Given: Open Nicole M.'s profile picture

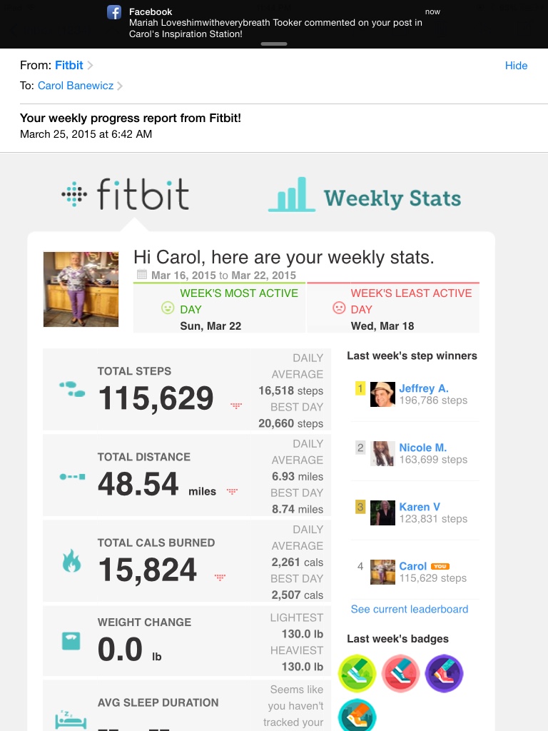Looking at the screenshot, I should click(x=382, y=453).
